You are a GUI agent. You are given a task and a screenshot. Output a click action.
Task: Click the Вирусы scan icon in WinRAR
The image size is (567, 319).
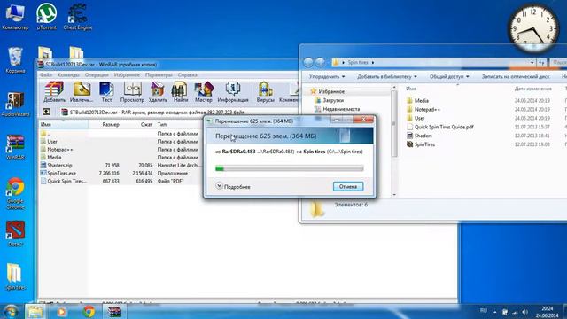pyautogui.click(x=266, y=92)
